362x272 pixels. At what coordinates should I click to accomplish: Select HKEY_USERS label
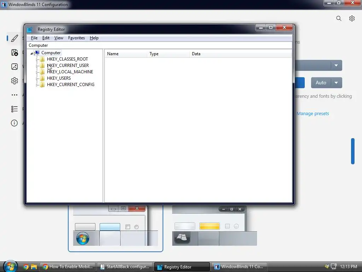click(59, 78)
